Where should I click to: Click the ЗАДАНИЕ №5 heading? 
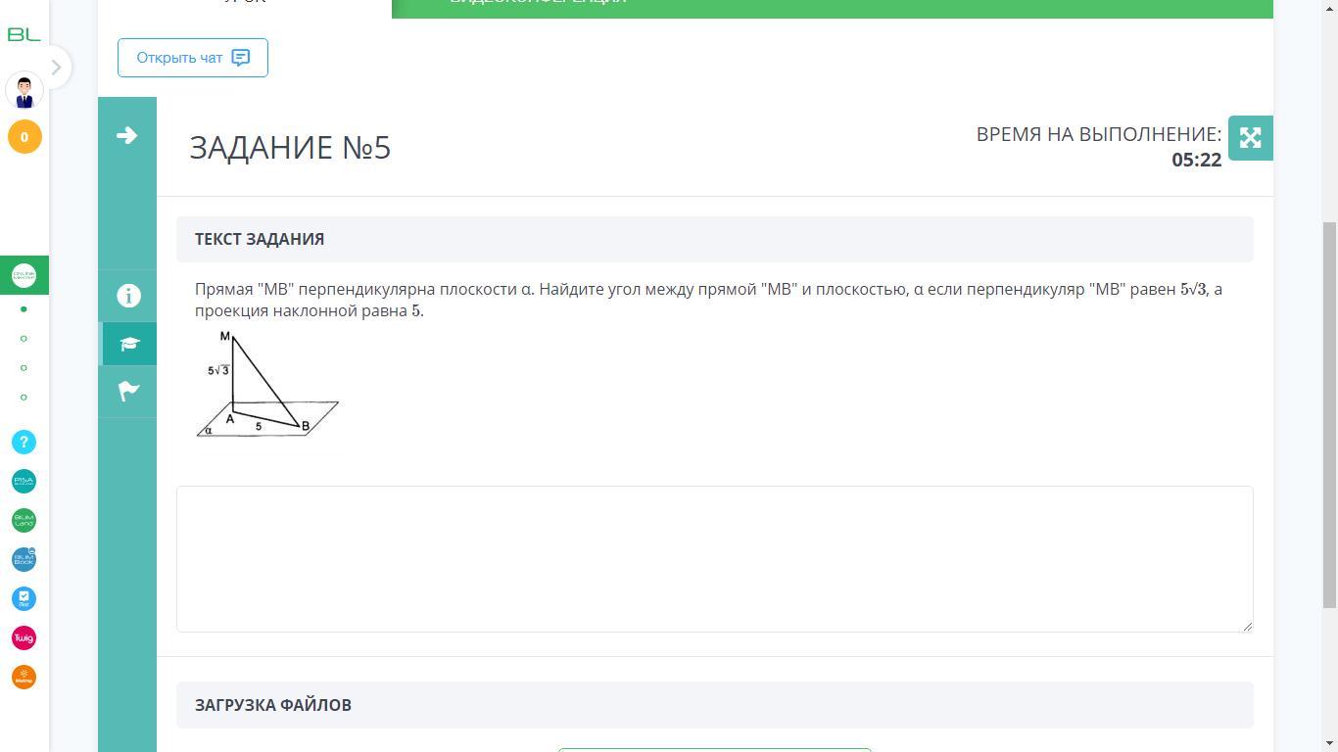pyautogui.click(x=290, y=147)
